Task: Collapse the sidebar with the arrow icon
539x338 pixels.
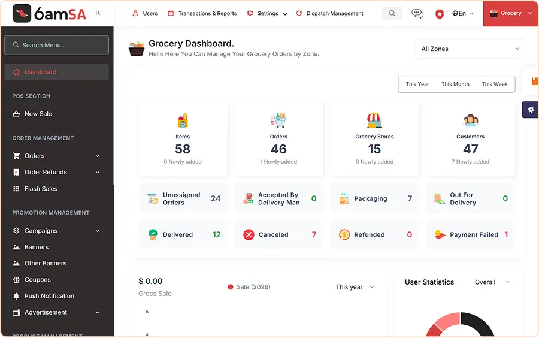Action: pyautogui.click(x=98, y=13)
